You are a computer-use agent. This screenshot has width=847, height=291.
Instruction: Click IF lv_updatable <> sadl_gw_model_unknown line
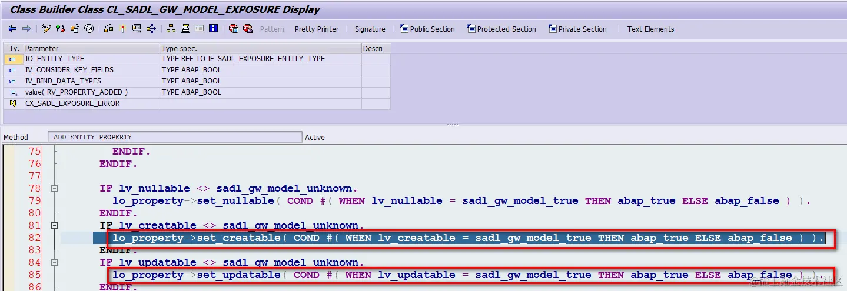[x=232, y=263]
